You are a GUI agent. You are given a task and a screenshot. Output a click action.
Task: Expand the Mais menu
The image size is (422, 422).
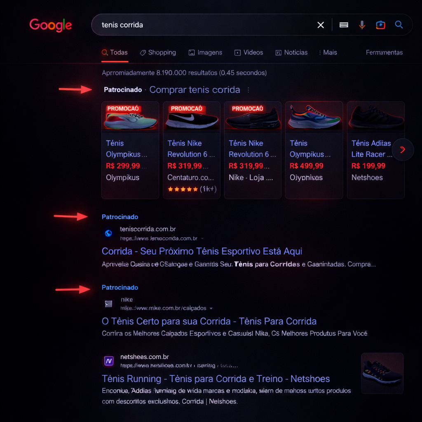click(x=328, y=52)
